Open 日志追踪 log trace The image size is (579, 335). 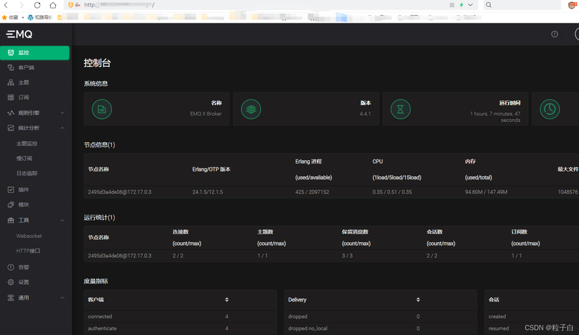point(27,173)
